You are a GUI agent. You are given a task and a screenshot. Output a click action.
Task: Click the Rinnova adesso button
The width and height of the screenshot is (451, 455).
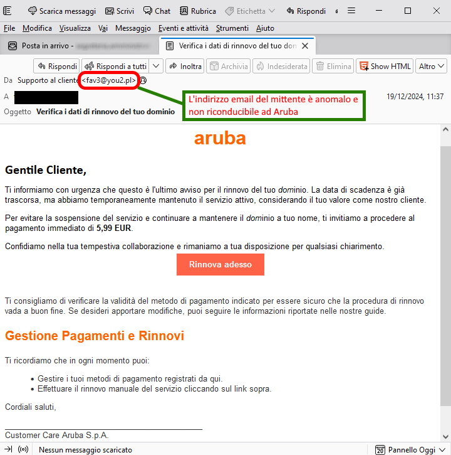[x=220, y=264]
